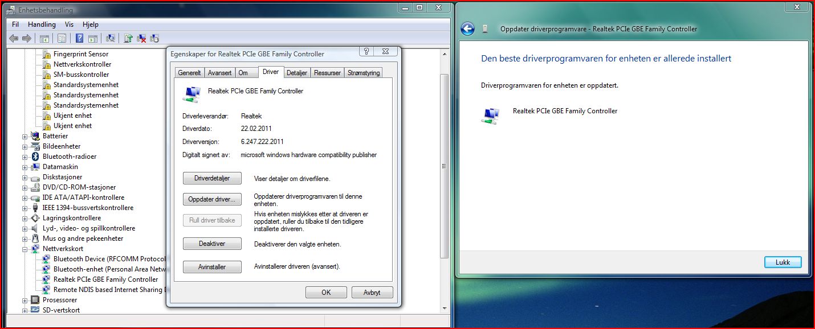Expand the Batterier tree node
Viewport: 815px width, 329px height.
point(25,137)
